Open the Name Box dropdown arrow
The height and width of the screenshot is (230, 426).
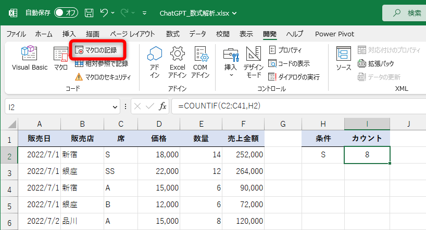click(x=115, y=107)
